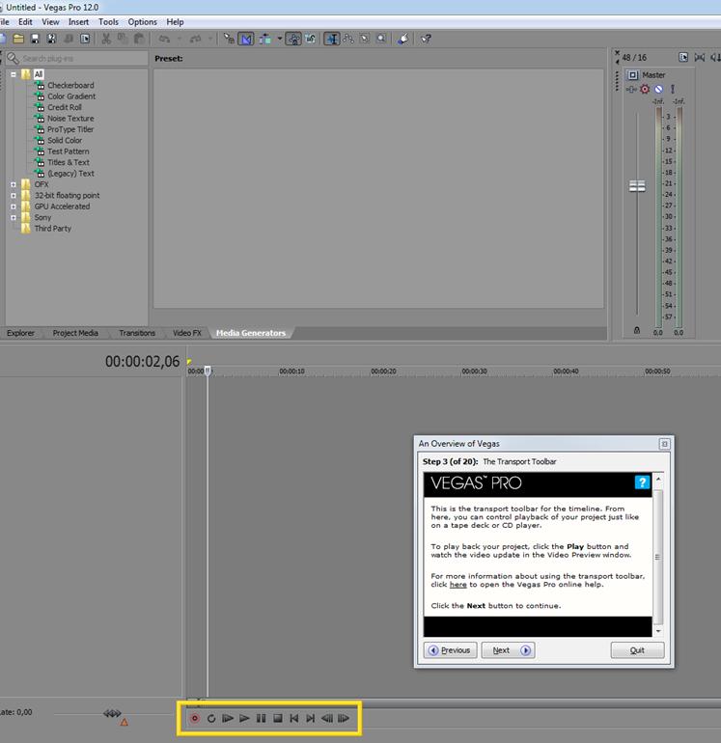This screenshot has width=721, height=743.
Task: Expand the Sony plug-in folder
Action: click(x=14, y=217)
